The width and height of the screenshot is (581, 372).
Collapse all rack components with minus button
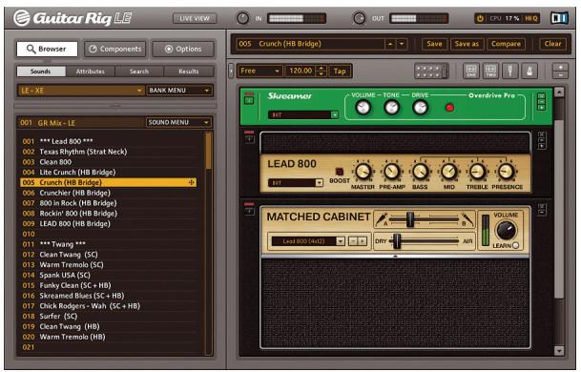point(560,74)
